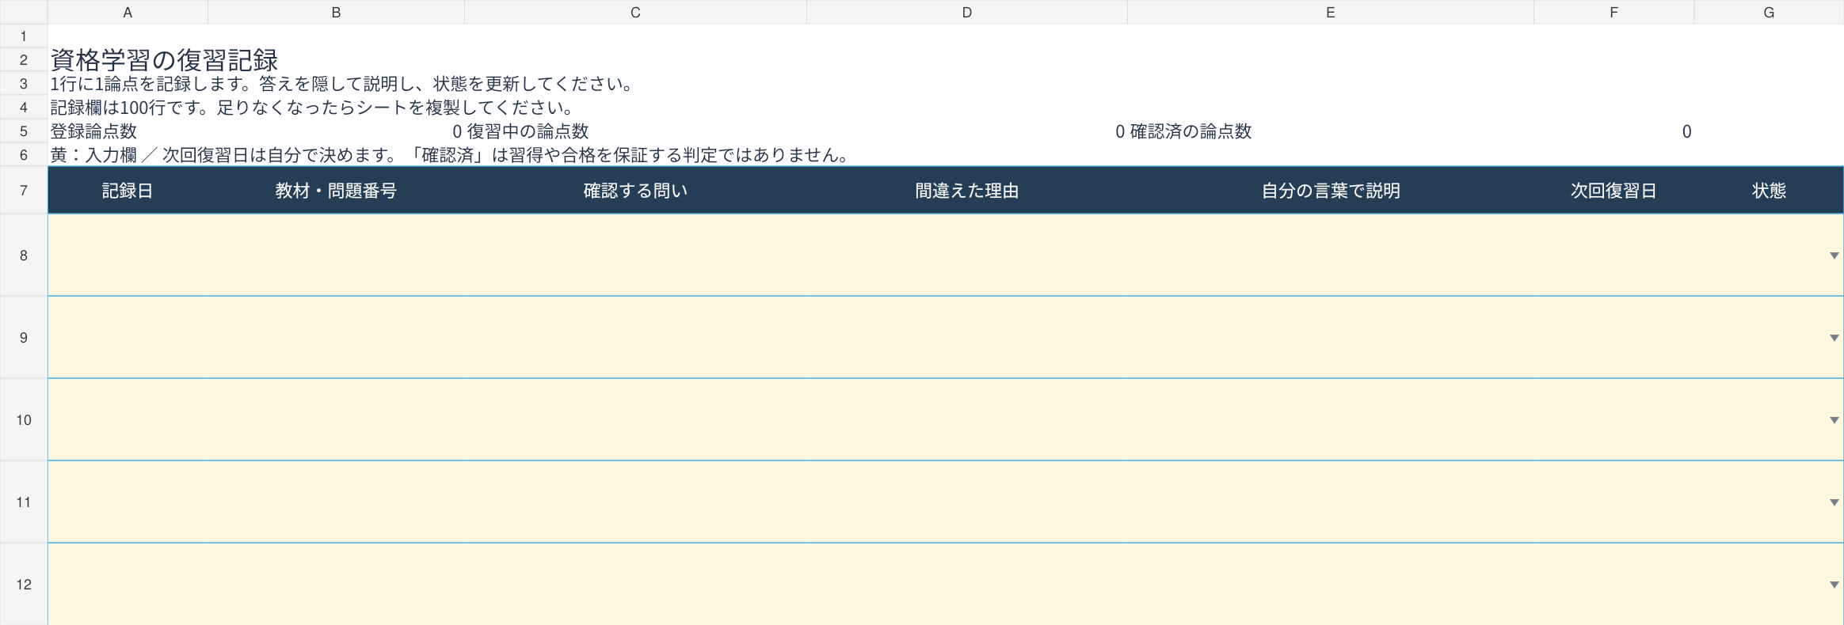Select the column D header
The height and width of the screenshot is (625, 1844).
click(x=966, y=12)
